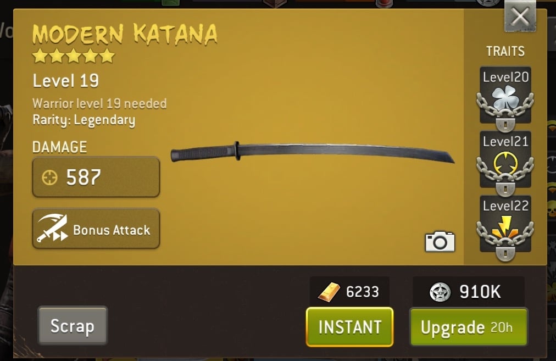
Task: Tap the 587 damage value box
Action: tap(96, 177)
